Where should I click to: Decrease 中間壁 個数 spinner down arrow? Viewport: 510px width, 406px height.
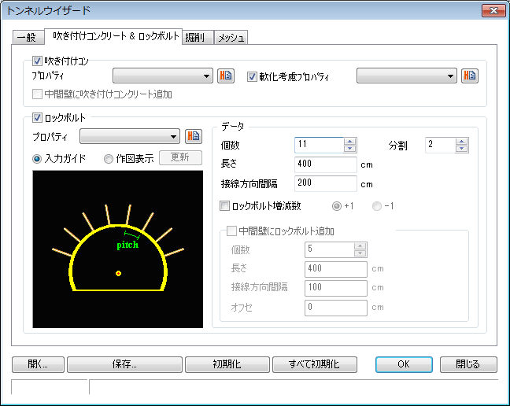point(360,253)
